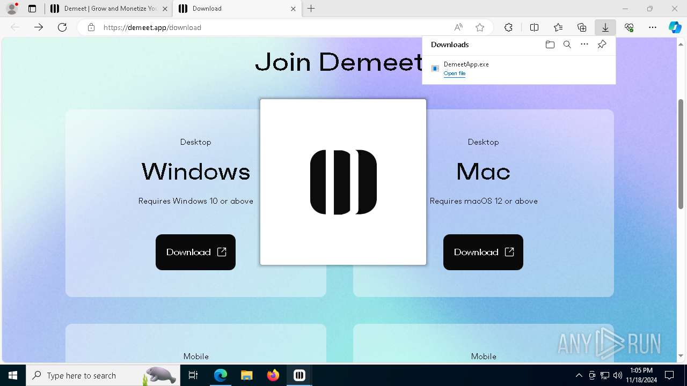Click the Mac Download button
687x386 pixels.
pos(483,252)
